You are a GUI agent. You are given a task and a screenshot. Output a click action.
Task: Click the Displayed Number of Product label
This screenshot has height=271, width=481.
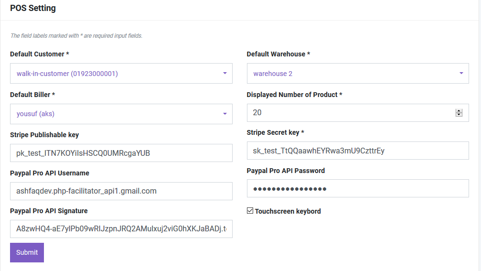coord(294,95)
